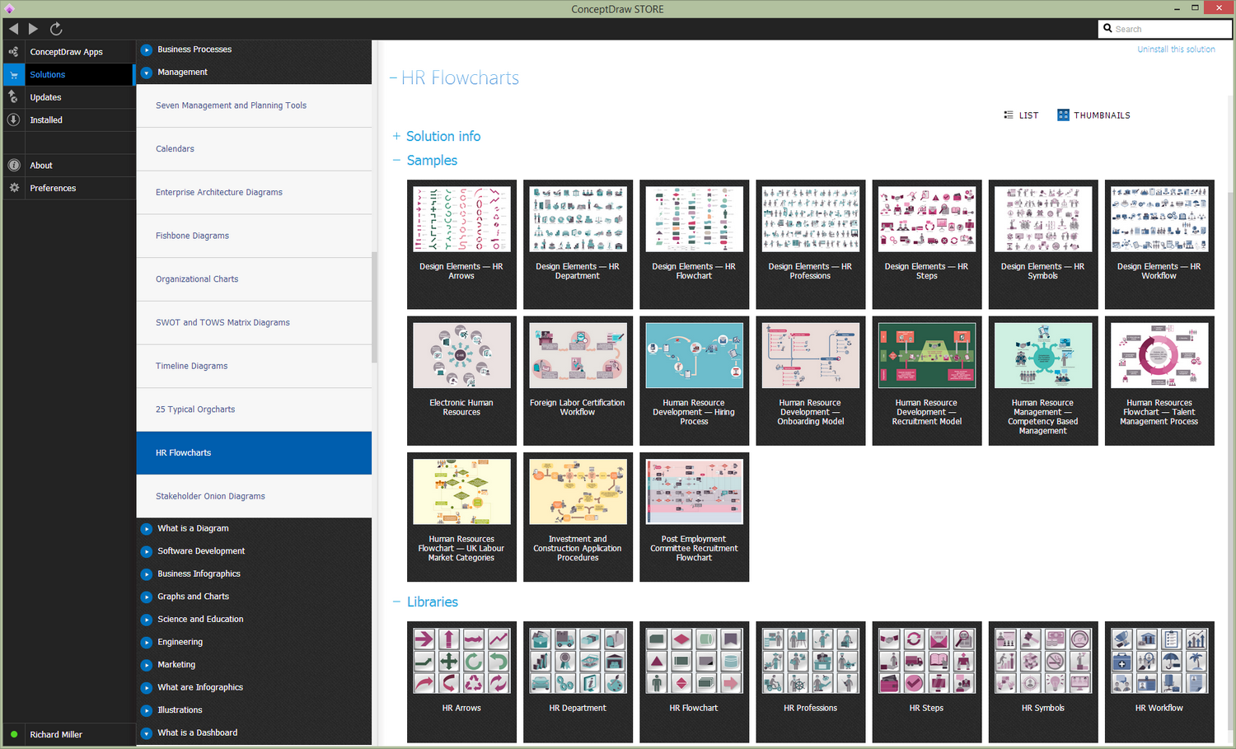The height and width of the screenshot is (749, 1236).
Task: Click the ConceptDraw Apps sidebar icon
Action: tap(14, 52)
